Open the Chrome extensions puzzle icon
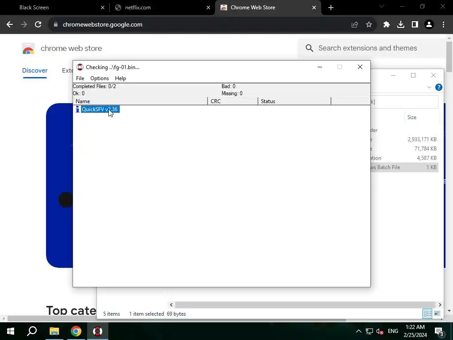This screenshot has height=340, width=453. pos(387,25)
